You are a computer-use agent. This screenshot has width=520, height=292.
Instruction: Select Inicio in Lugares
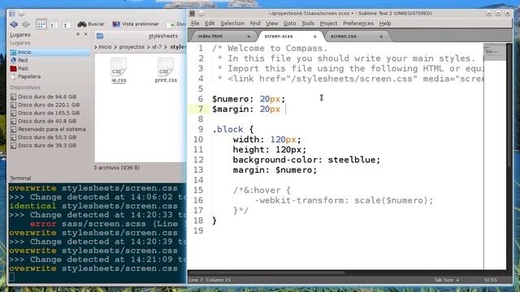50,52
